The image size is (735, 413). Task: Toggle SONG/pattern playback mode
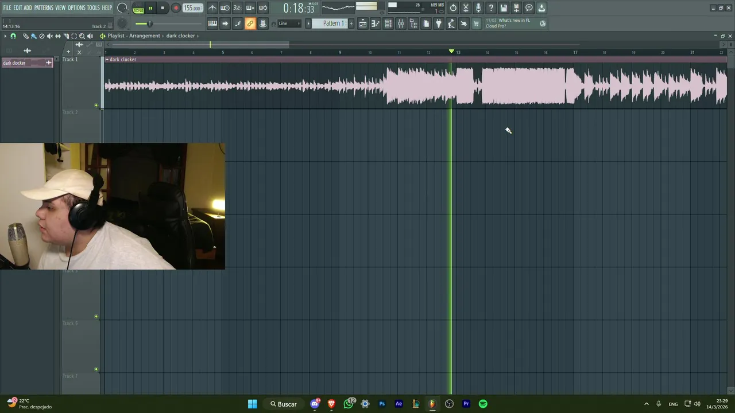tap(138, 9)
